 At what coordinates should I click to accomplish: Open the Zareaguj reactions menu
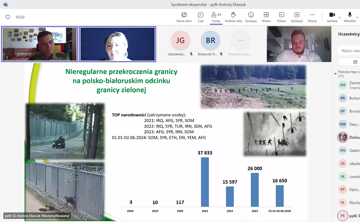[x=251, y=17]
